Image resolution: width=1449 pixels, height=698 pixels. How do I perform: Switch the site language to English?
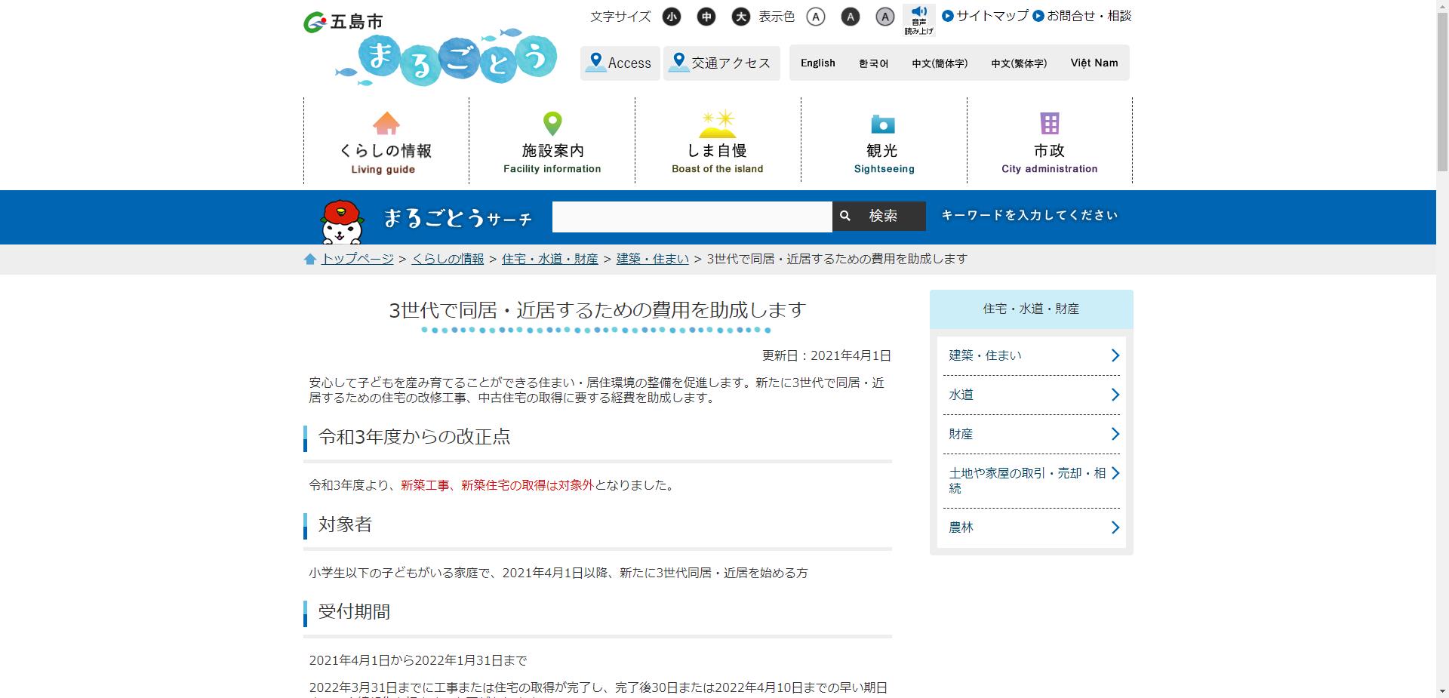coord(817,63)
